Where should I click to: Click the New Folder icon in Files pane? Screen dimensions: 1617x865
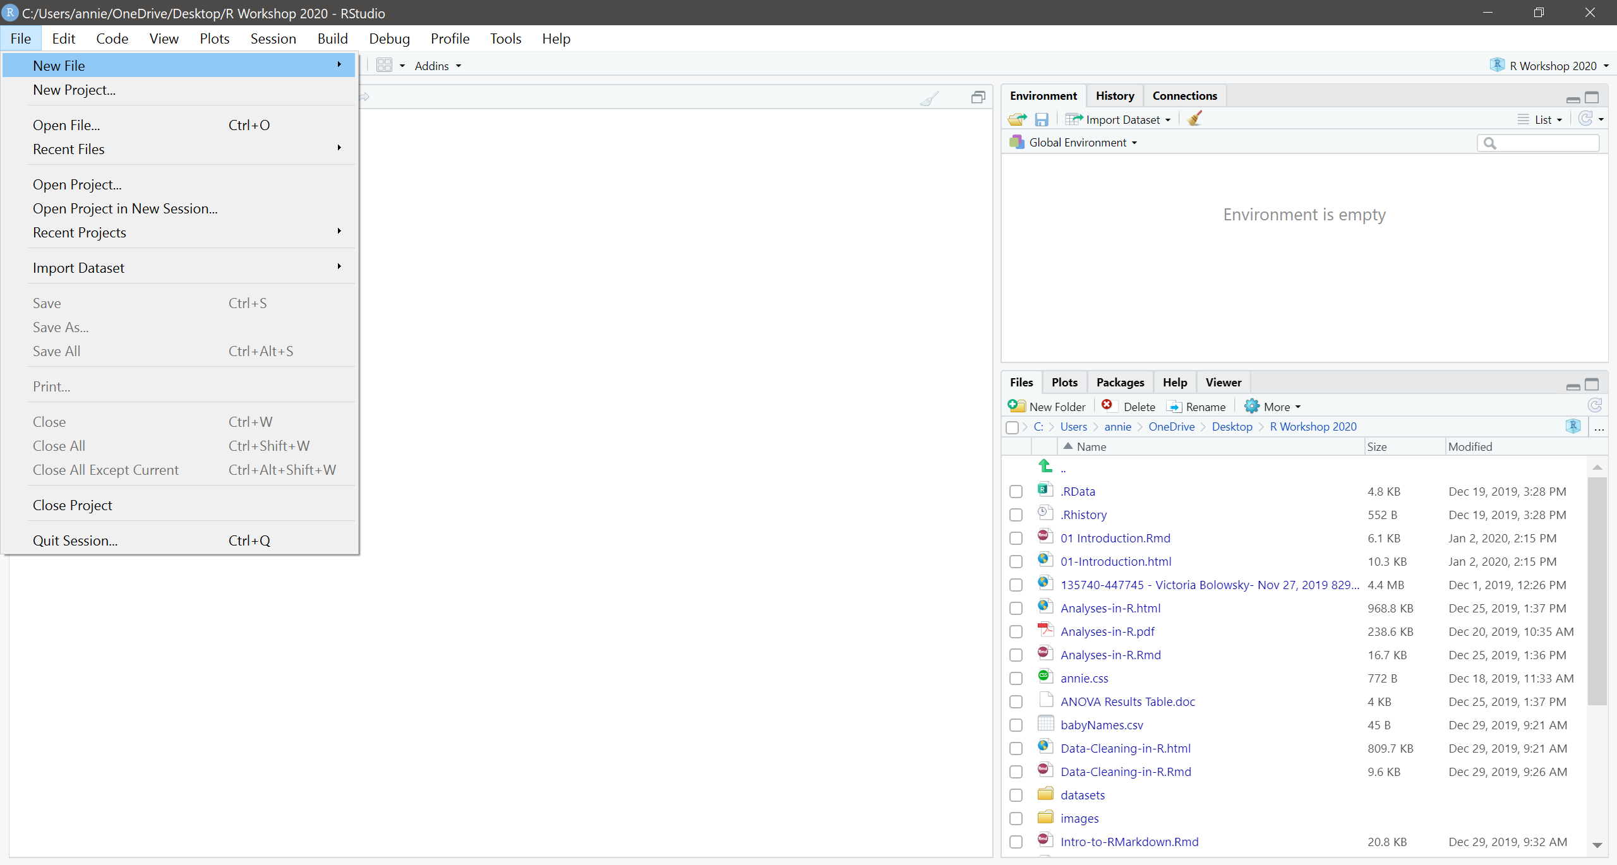[1017, 406]
